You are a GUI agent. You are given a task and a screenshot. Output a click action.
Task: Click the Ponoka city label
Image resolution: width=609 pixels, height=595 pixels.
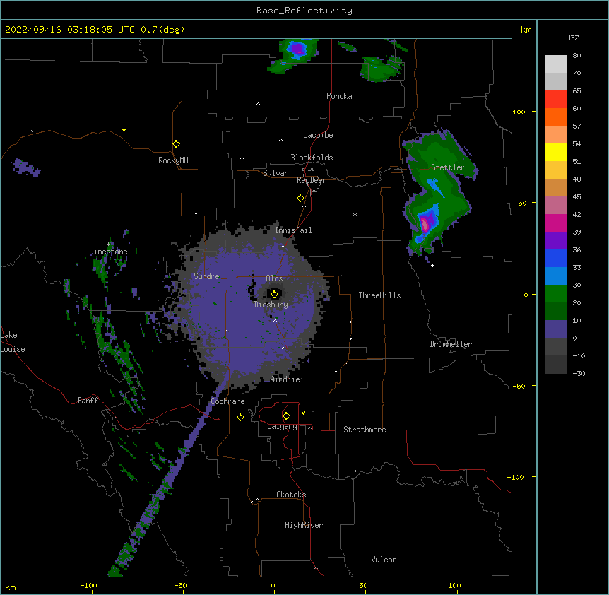(339, 96)
